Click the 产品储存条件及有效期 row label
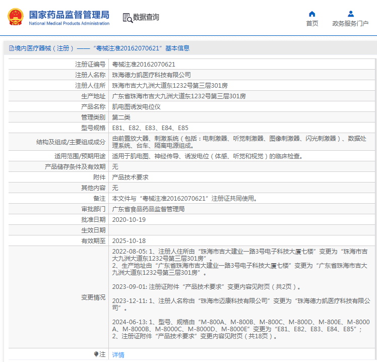The image size is (377, 362). 75,167
